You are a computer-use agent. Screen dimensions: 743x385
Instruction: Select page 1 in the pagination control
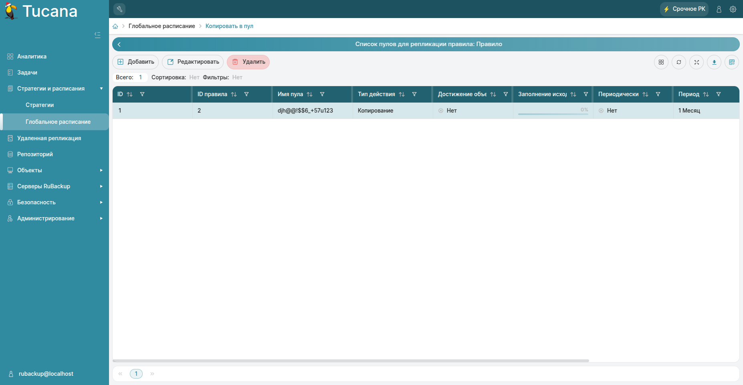pyautogui.click(x=136, y=373)
